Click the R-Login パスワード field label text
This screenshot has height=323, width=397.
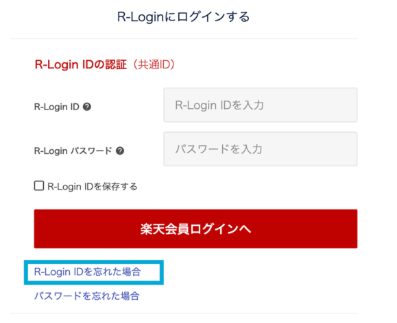(73, 151)
